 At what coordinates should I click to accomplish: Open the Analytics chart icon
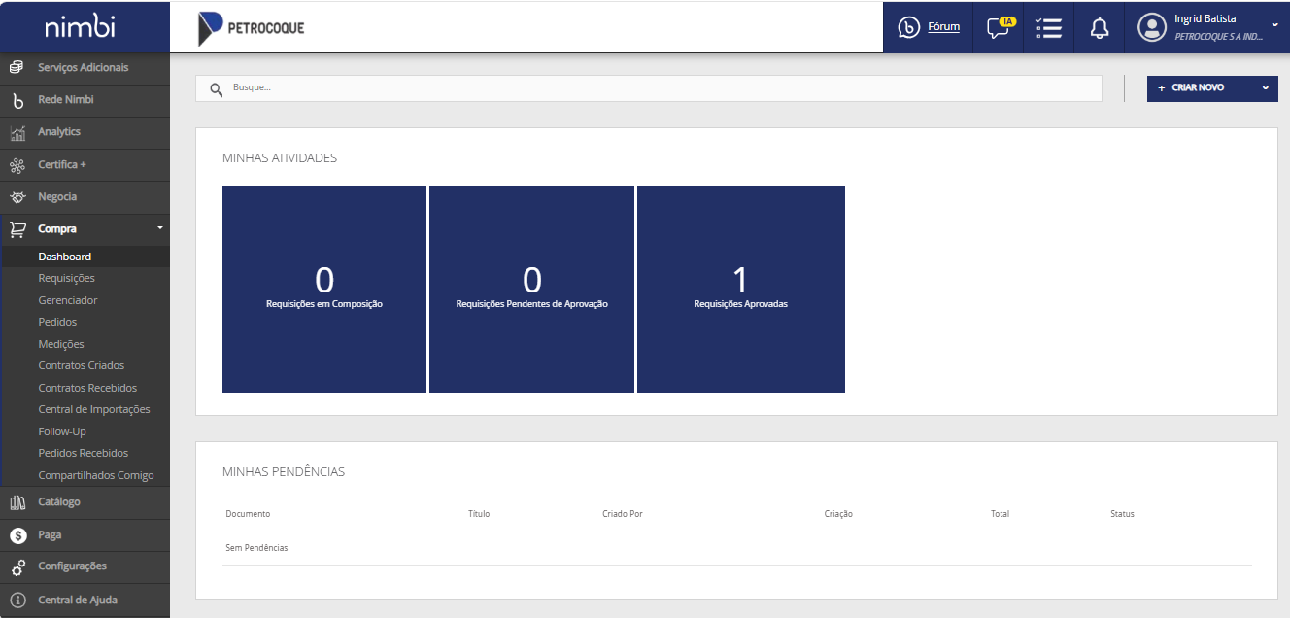pos(17,132)
